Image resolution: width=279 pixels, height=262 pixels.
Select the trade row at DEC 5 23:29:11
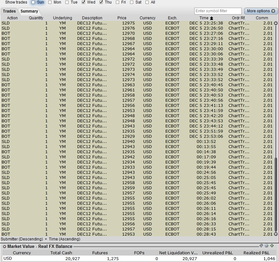(137, 44)
